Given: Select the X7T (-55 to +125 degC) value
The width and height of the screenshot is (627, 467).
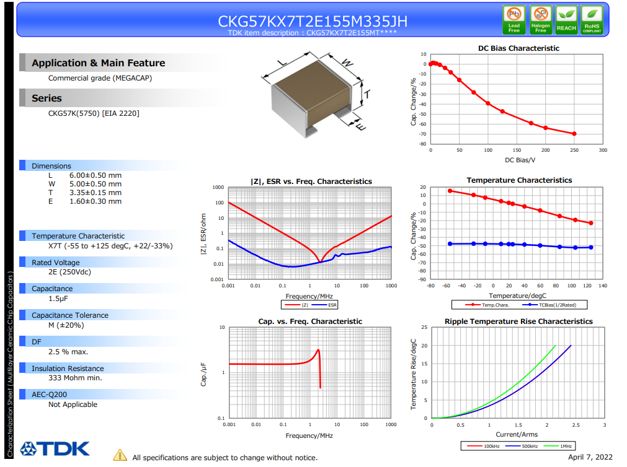Looking at the screenshot, I should (110, 246).
